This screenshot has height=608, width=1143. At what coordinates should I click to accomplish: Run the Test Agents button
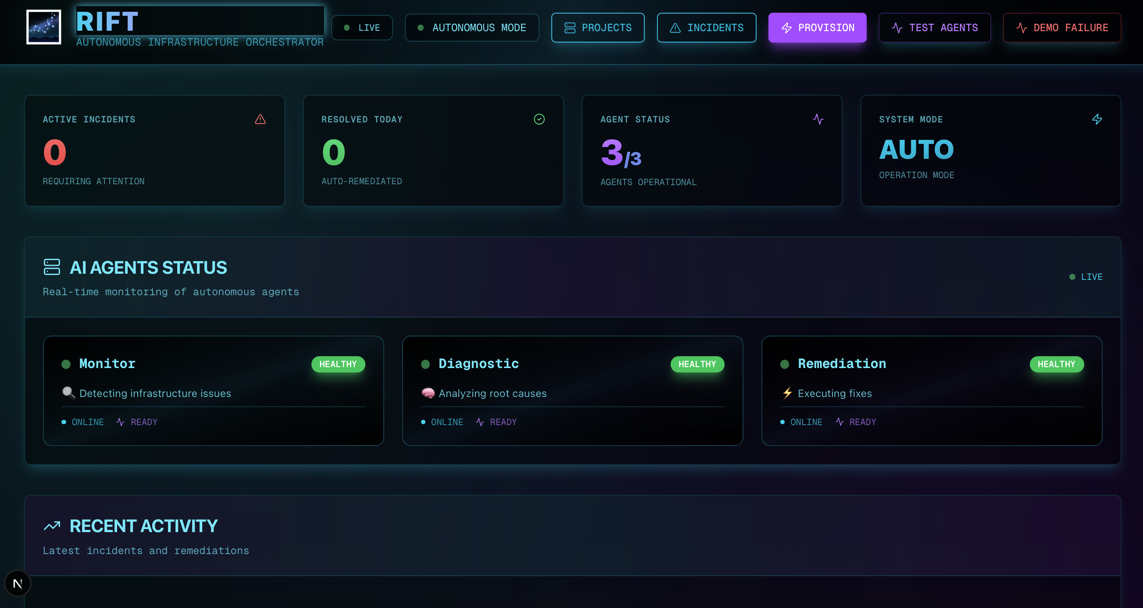point(935,28)
